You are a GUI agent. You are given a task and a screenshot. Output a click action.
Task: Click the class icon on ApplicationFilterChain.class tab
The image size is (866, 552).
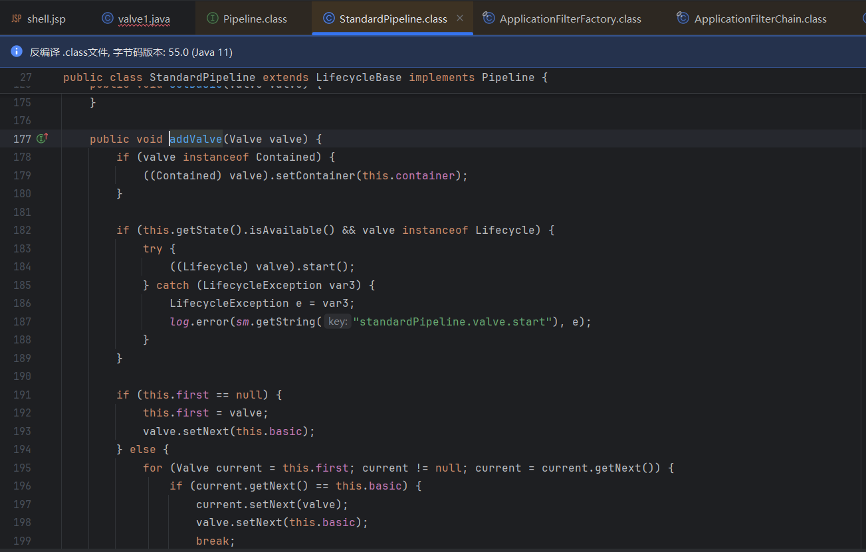click(683, 19)
